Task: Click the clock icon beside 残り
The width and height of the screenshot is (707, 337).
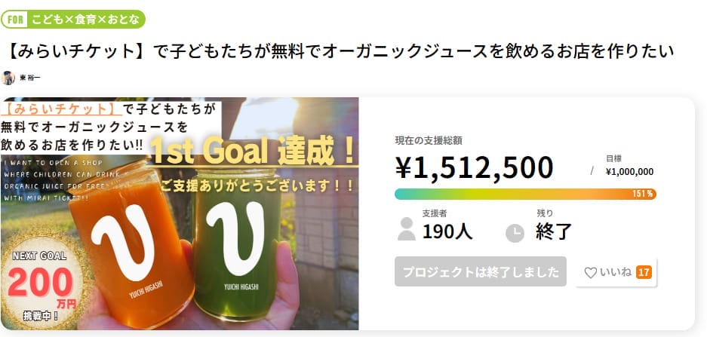Action: coord(515,232)
